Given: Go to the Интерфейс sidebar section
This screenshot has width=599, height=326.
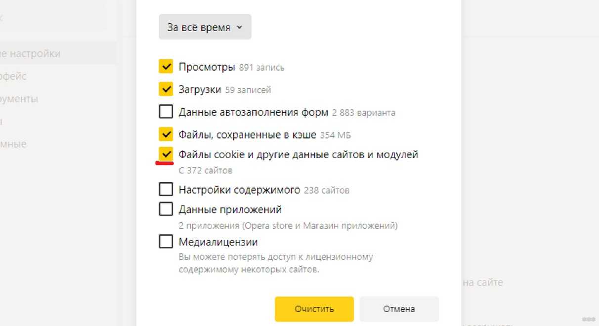Looking at the screenshot, I should pyautogui.click(x=14, y=76).
